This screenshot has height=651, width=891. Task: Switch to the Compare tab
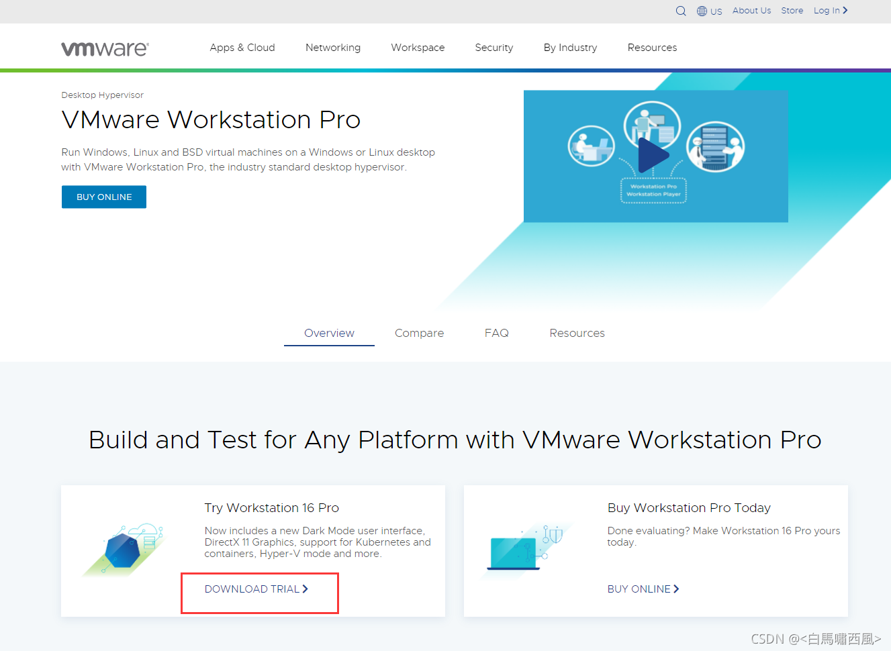pos(419,333)
